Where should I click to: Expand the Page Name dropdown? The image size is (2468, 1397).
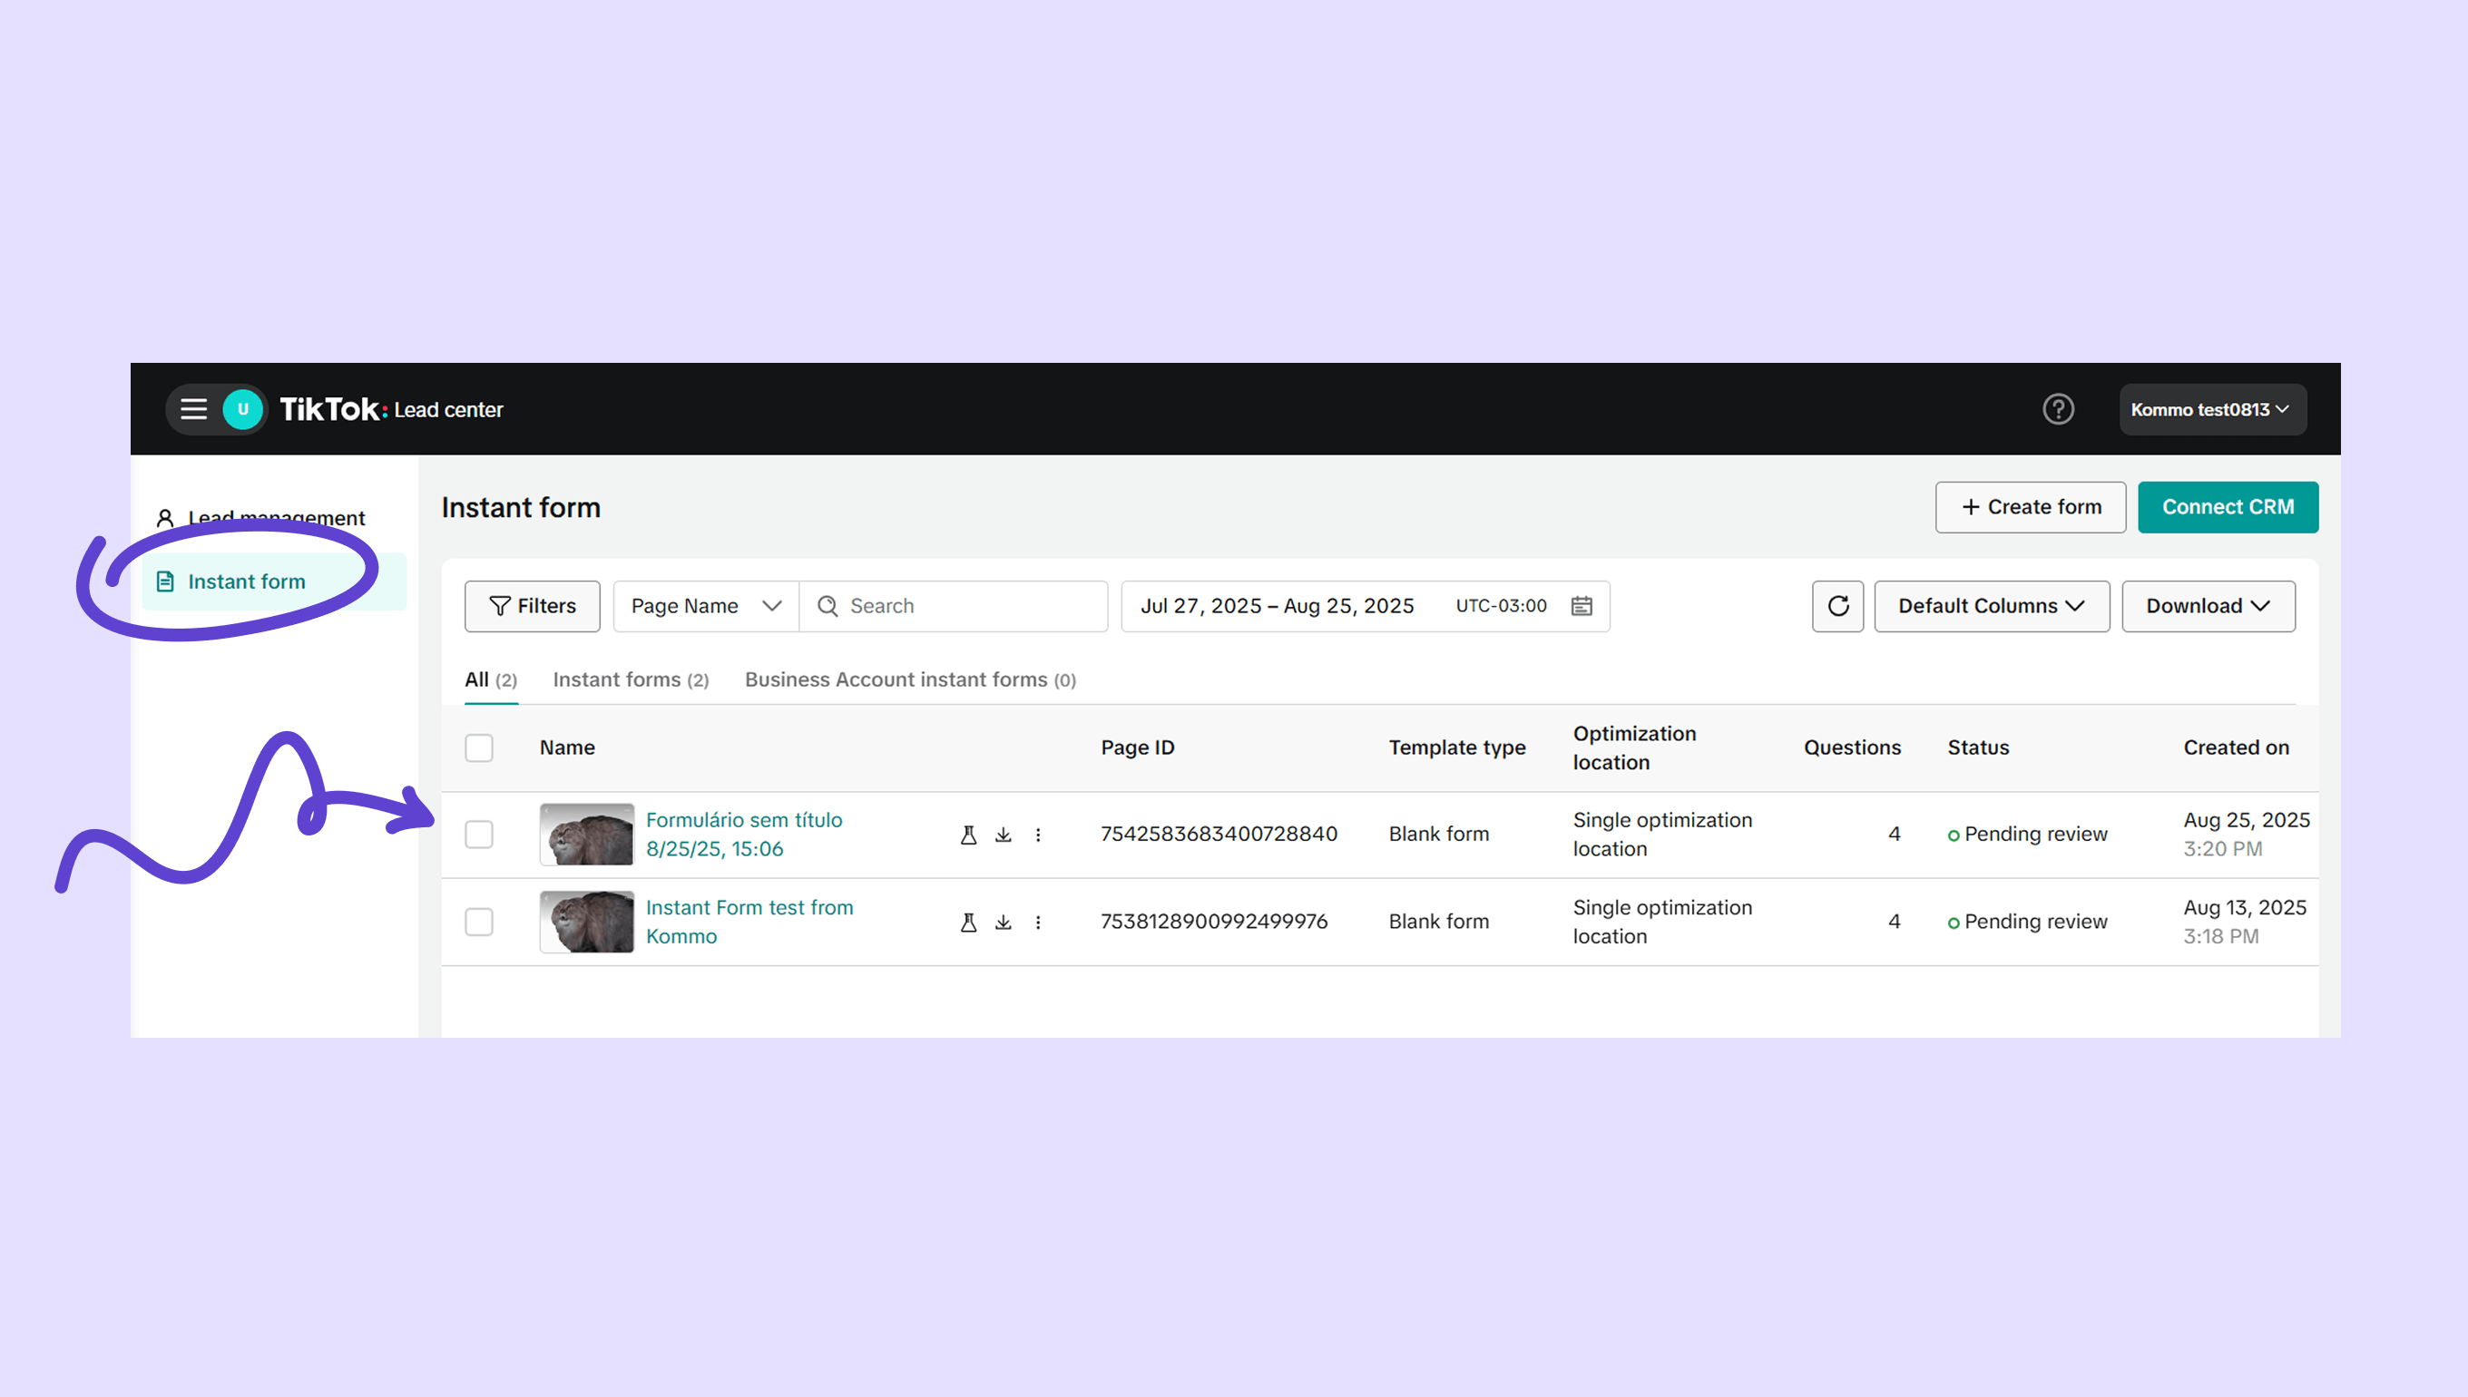click(x=705, y=606)
